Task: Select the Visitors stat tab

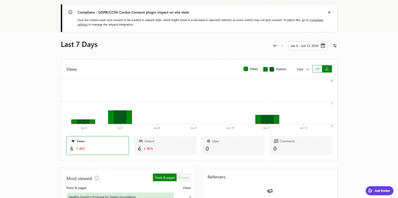Action: (165, 145)
